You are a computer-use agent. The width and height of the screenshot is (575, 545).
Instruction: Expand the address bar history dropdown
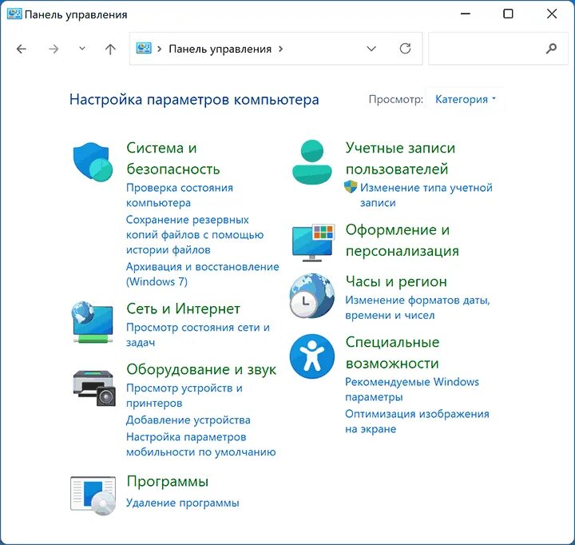coord(371,49)
